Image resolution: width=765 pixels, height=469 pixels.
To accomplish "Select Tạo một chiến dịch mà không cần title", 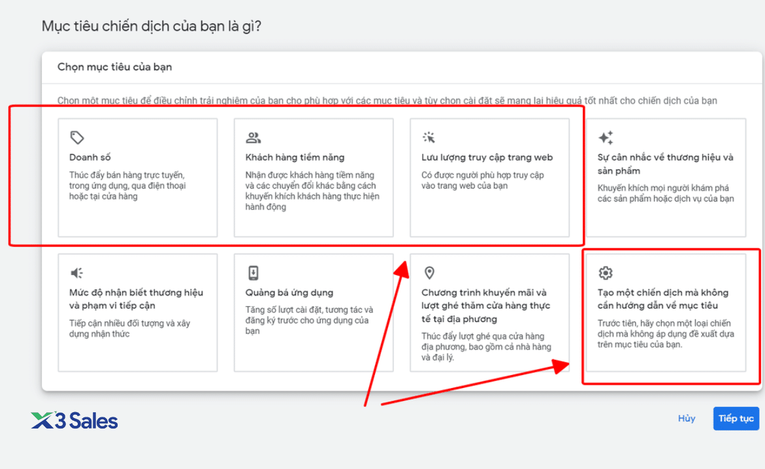I will [663, 299].
